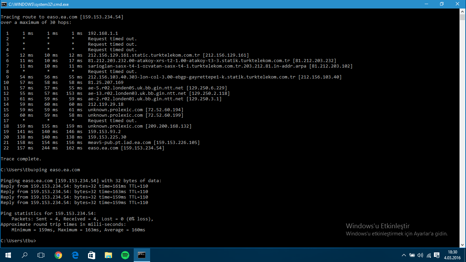The image size is (466, 262).
Task: Show hidden system tray icons
Action: (x=404, y=255)
